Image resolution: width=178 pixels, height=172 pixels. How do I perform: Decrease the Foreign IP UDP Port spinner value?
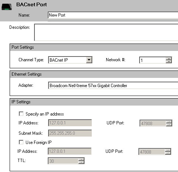click(168, 153)
